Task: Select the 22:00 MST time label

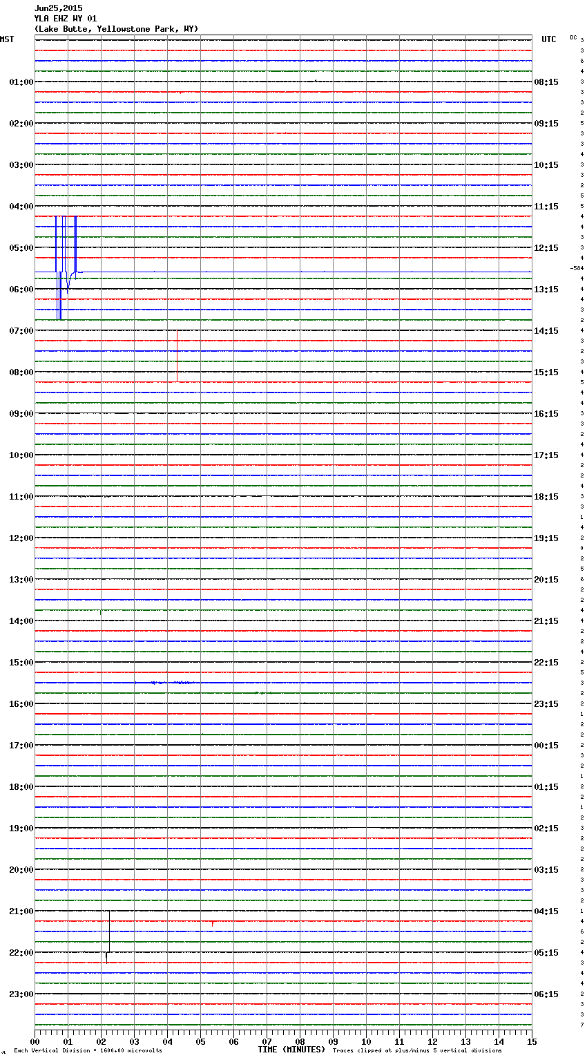Action: (x=21, y=953)
